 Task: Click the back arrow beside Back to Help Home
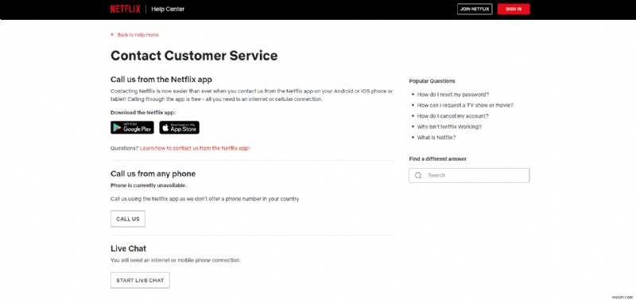112,35
